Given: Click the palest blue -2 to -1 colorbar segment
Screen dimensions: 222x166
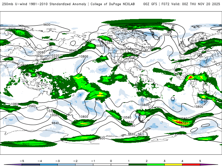Looking at the screenshot, I should coord(84,165).
